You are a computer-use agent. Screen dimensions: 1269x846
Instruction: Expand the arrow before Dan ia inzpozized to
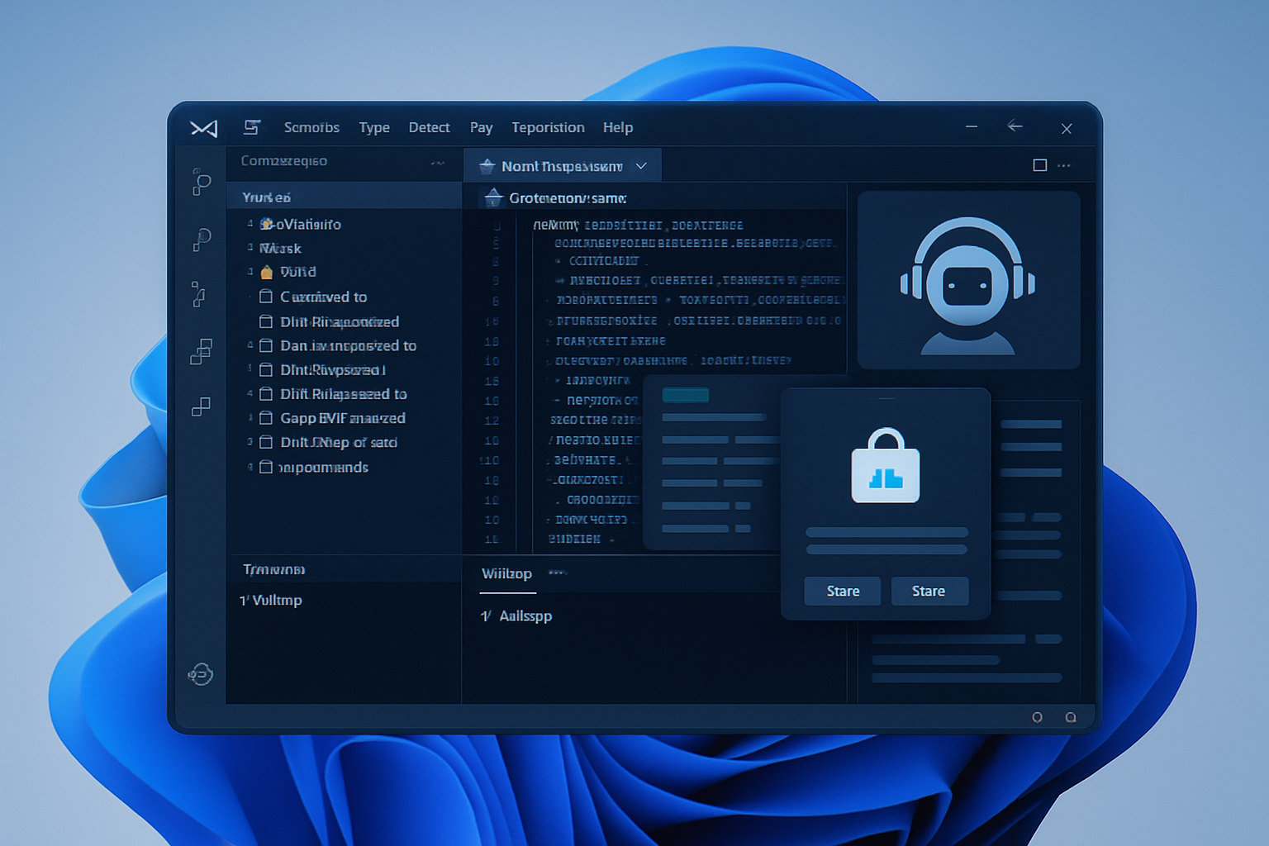click(250, 345)
